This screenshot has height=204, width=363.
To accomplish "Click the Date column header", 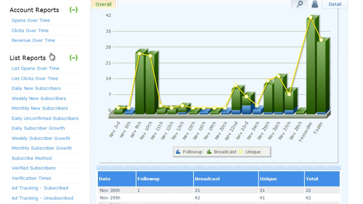I will (x=105, y=179).
